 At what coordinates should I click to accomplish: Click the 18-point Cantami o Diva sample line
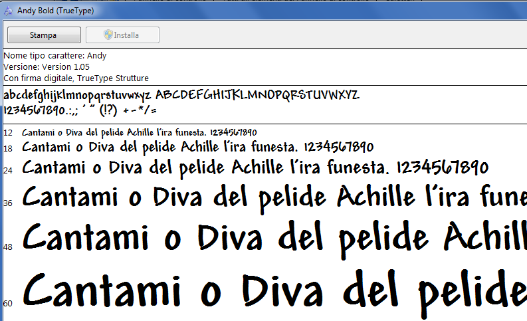coord(198,148)
